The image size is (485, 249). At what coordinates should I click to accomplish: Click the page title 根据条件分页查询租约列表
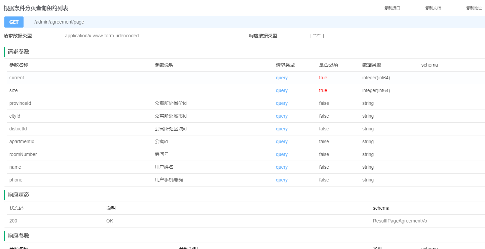[x=36, y=8]
